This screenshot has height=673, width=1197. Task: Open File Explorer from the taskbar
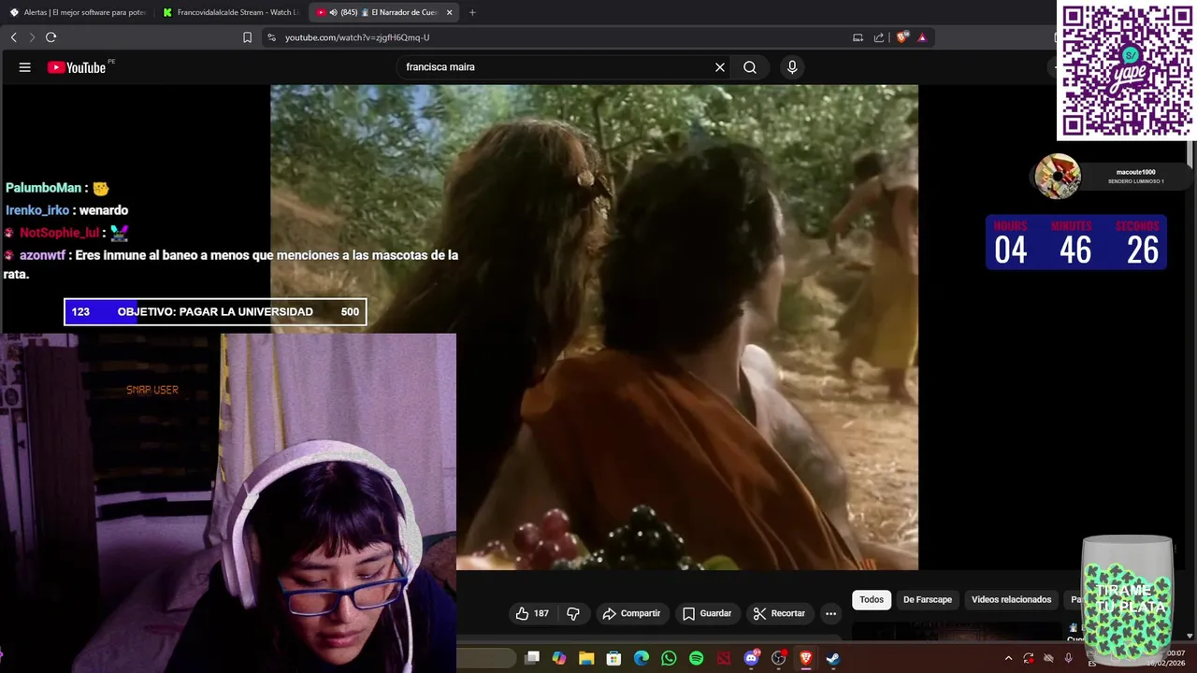point(586,658)
